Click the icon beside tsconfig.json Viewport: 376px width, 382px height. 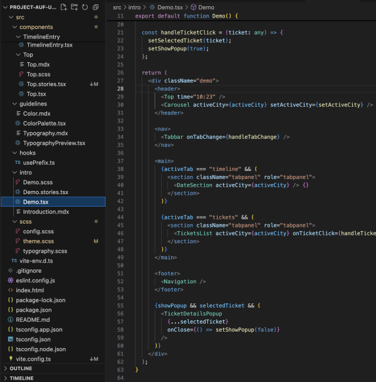pos(11,339)
